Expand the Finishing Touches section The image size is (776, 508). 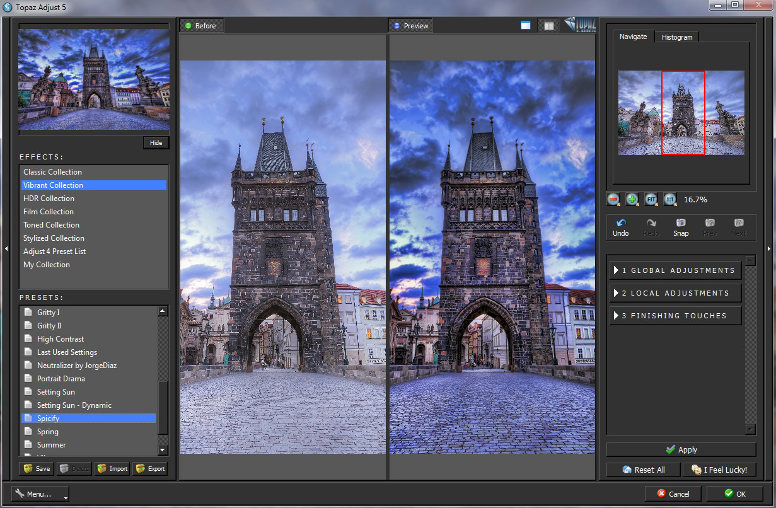(x=675, y=316)
